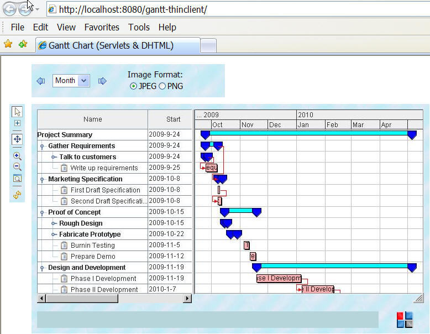The width and height of the screenshot is (430, 334).
Task: Click the Phase I Development task bar
Action: [279, 278]
